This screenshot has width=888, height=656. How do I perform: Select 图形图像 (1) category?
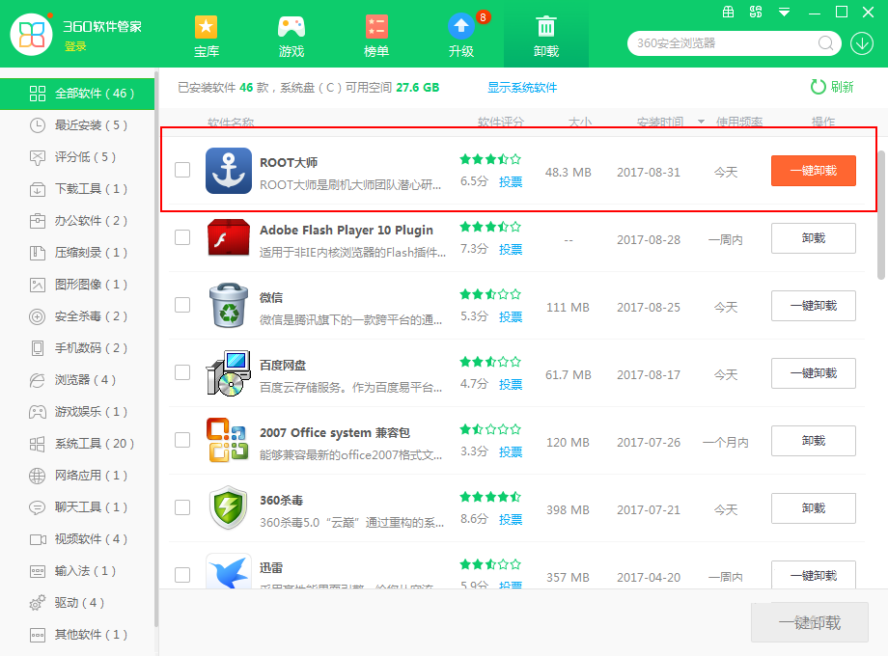tap(77, 285)
